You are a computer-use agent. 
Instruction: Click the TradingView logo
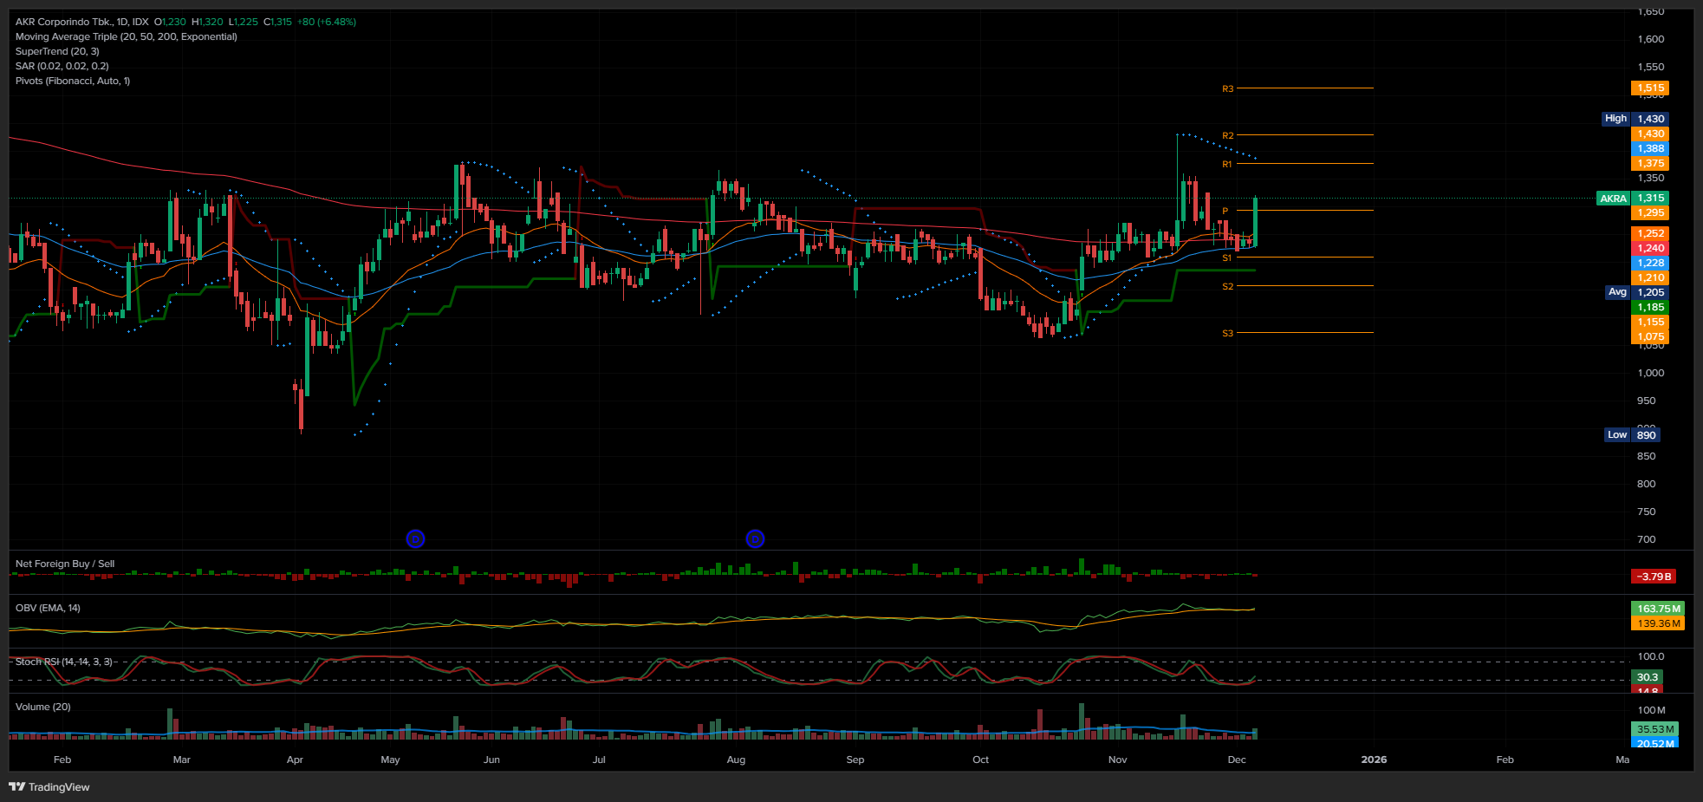point(49,786)
